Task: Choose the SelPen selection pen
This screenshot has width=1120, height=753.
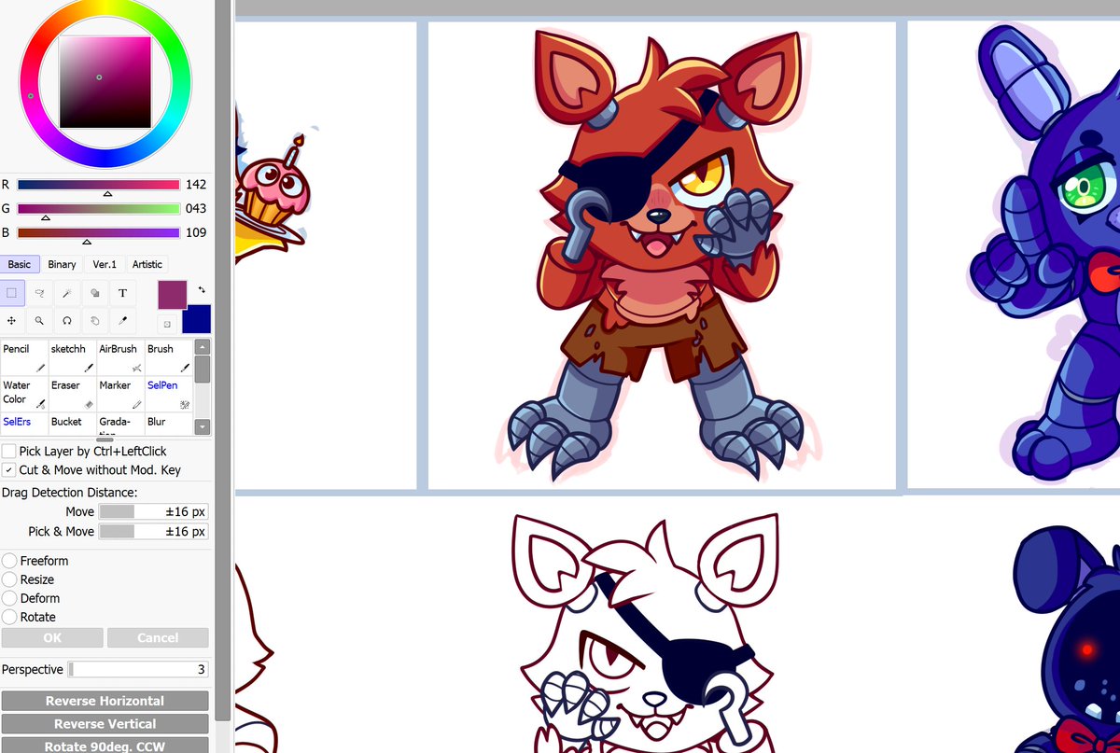Action: (169, 394)
